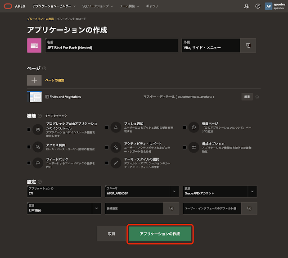This screenshot has height=258, width=288.
Task: Open help icon beside 機能 heading
Action: pos(40,116)
